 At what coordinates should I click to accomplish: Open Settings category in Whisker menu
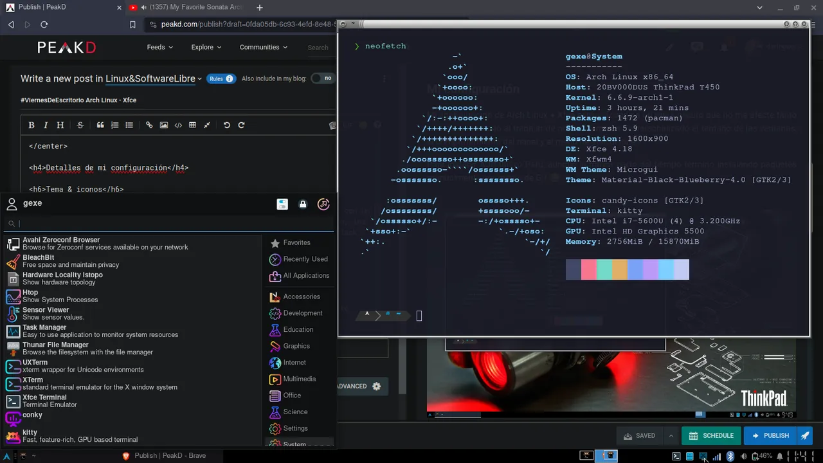[299, 428]
